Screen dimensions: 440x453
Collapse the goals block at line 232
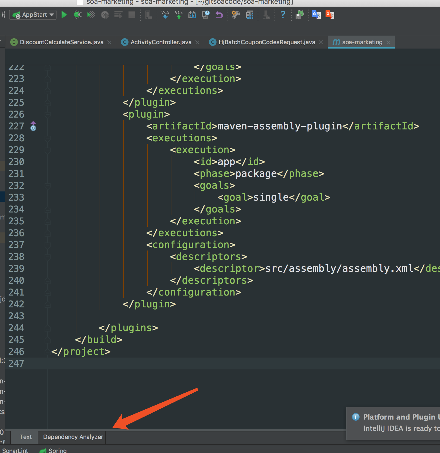click(48, 186)
